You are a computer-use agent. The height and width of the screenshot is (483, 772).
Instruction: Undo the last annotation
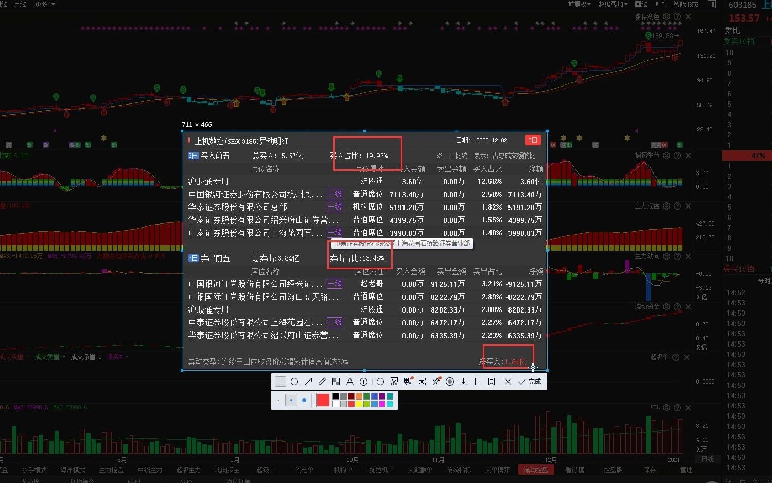(x=380, y=382)
